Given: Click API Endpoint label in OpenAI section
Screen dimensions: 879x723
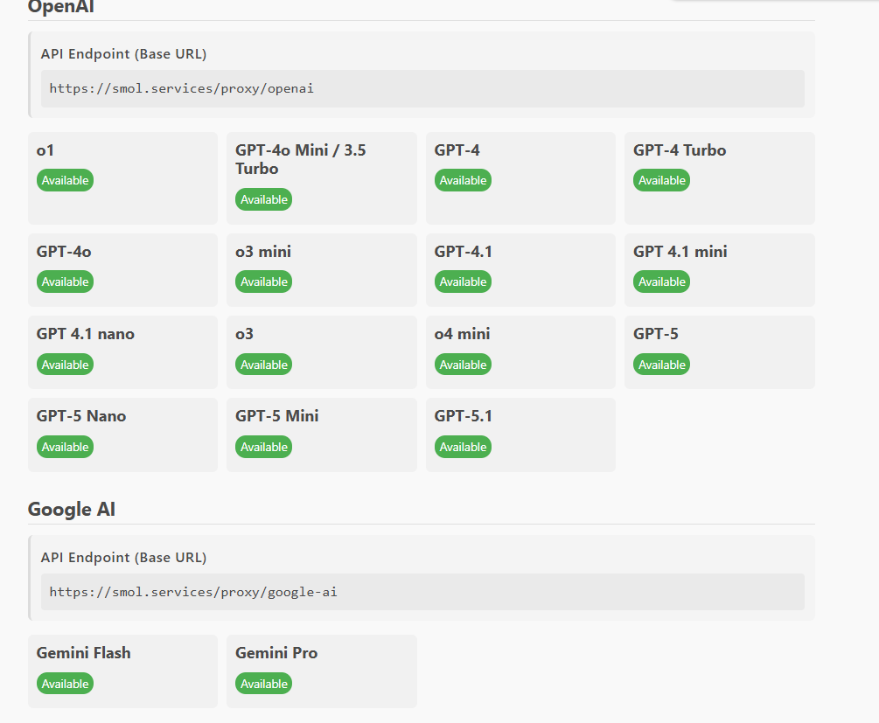Looking at the screenshot, I should coord(123,54).
